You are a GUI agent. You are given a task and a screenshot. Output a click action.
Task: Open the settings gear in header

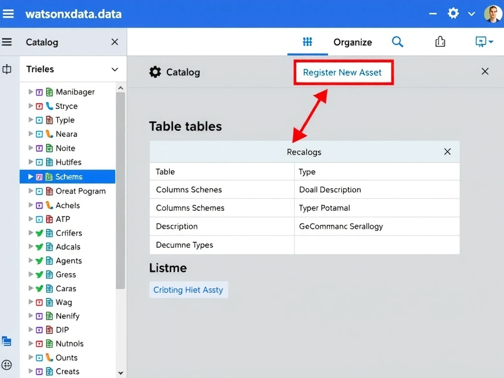453,13
